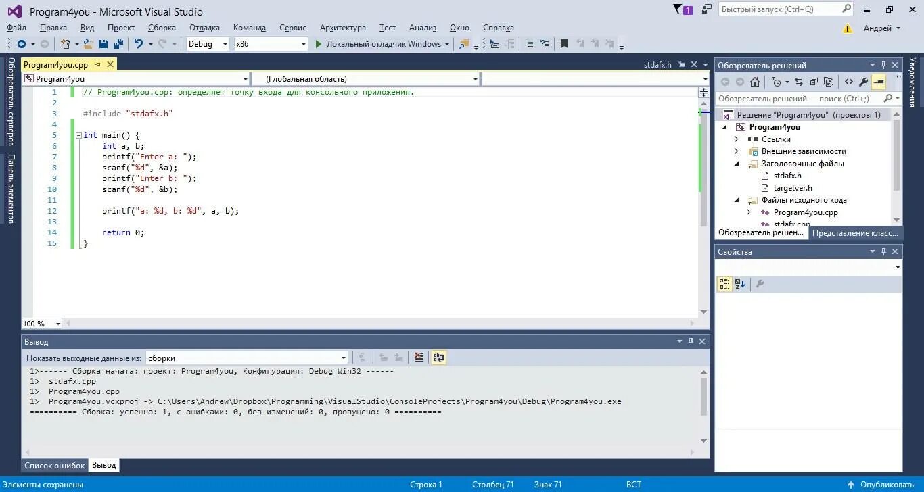
Task: Collapse the Program4you project node
Action: (x=724, y=127)
